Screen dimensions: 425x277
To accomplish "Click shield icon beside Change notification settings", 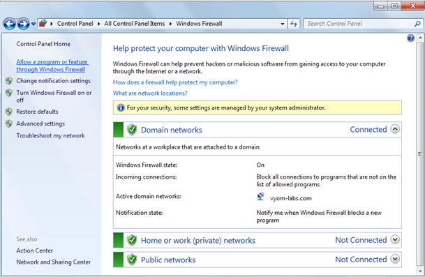I will coord(9,81).
